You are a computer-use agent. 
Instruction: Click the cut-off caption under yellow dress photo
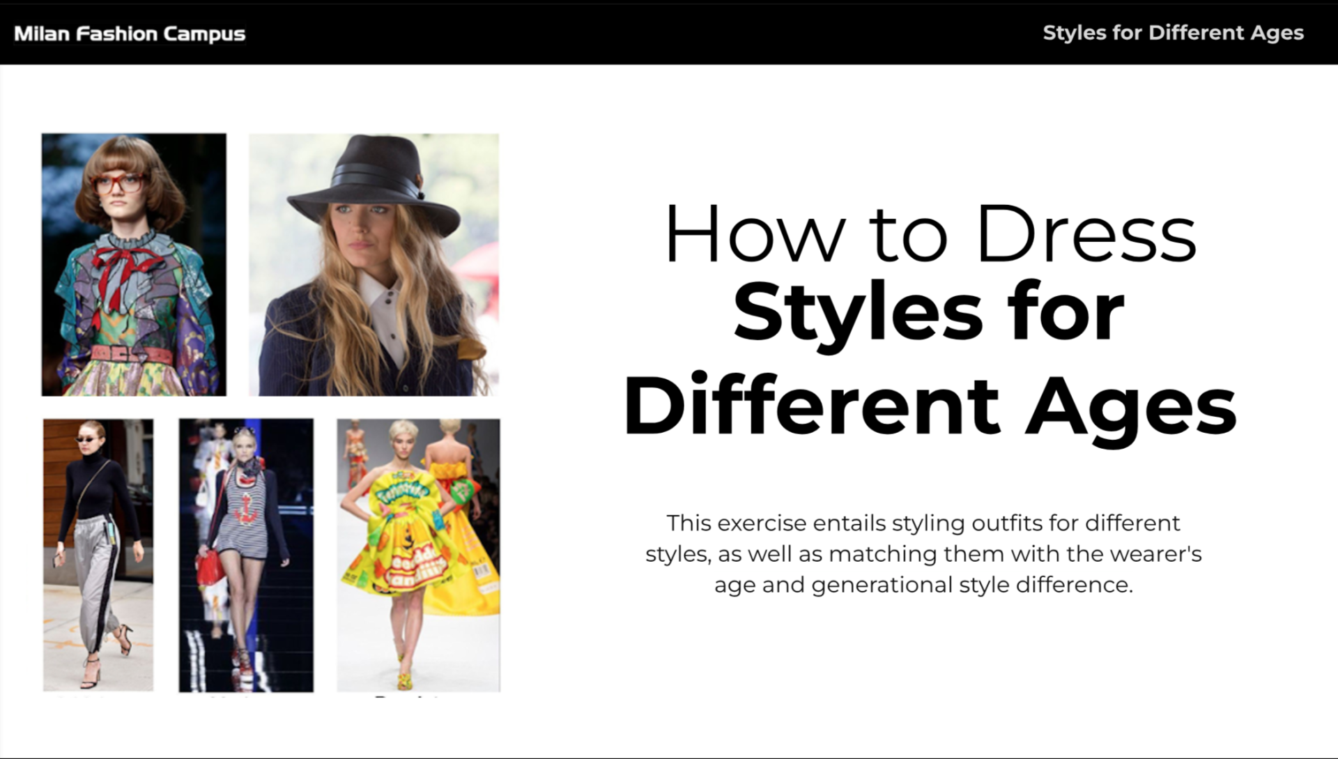pyautogui.click(x=408, y=696)
